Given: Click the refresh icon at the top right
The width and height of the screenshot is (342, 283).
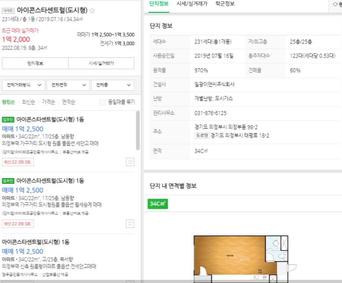Looking at the screenshot, I should [x=335, y=4].
